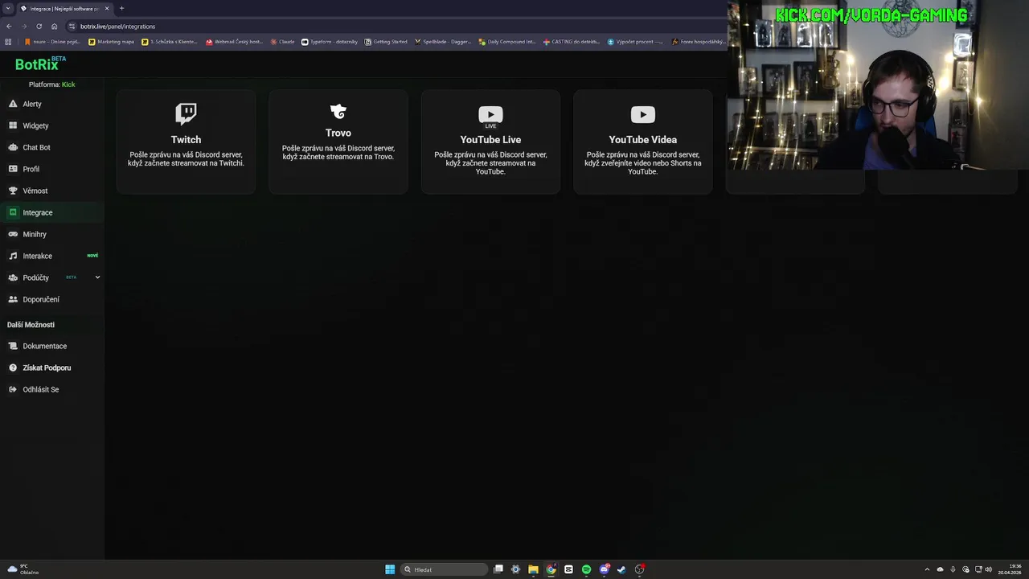Open the Typeform - dotazníky bookmark

click(x=330, y=42)
